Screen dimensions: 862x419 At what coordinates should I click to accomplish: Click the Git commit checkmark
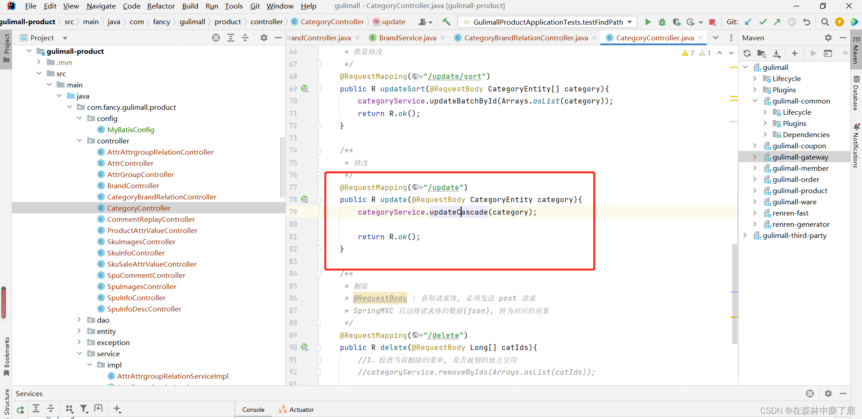[763, 22]
